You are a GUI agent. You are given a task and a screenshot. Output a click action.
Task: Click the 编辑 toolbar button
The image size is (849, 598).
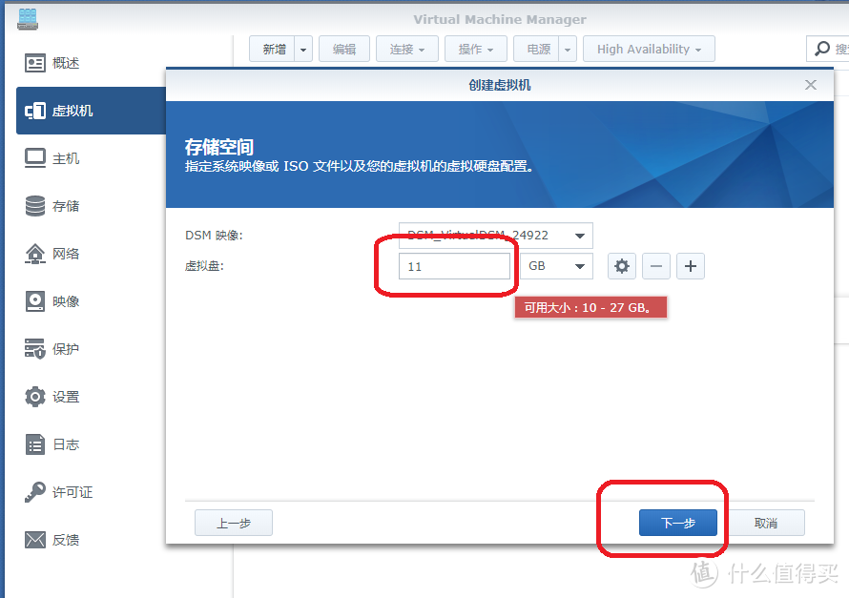[x=344, y=50]
